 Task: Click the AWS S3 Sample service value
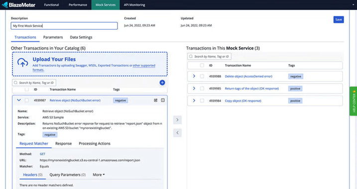53,117
